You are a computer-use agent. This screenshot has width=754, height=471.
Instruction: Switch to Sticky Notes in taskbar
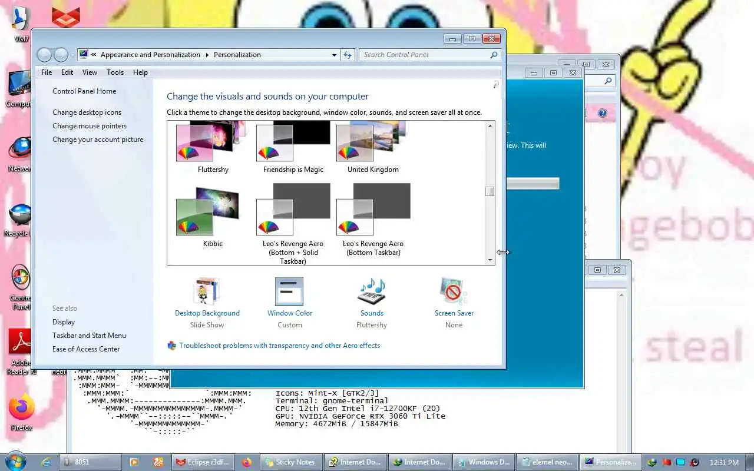click(x=290, y=462)
